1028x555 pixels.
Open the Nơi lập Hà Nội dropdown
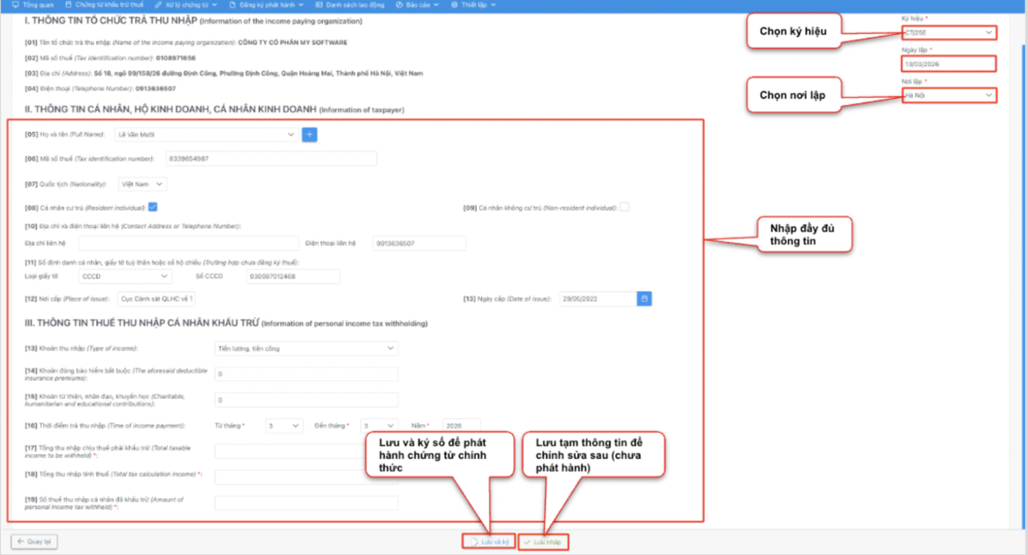949,95
